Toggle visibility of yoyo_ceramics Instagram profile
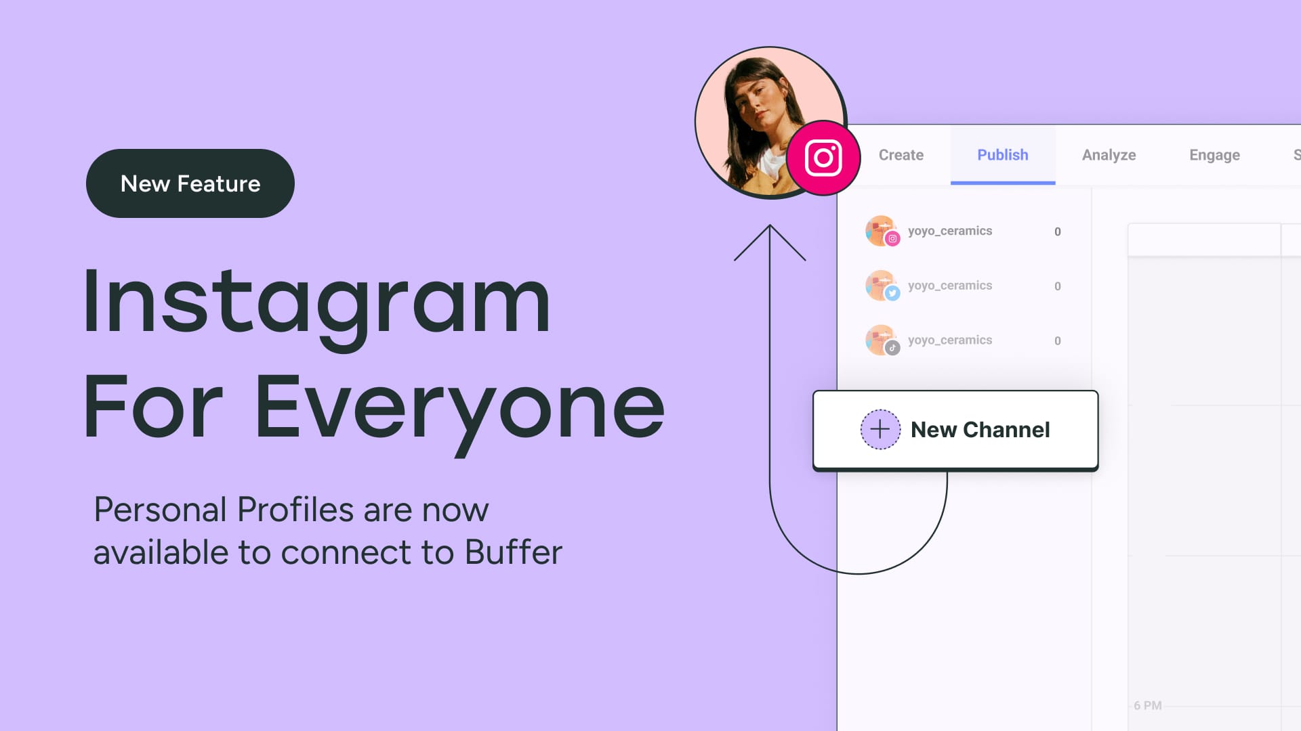 880,230
